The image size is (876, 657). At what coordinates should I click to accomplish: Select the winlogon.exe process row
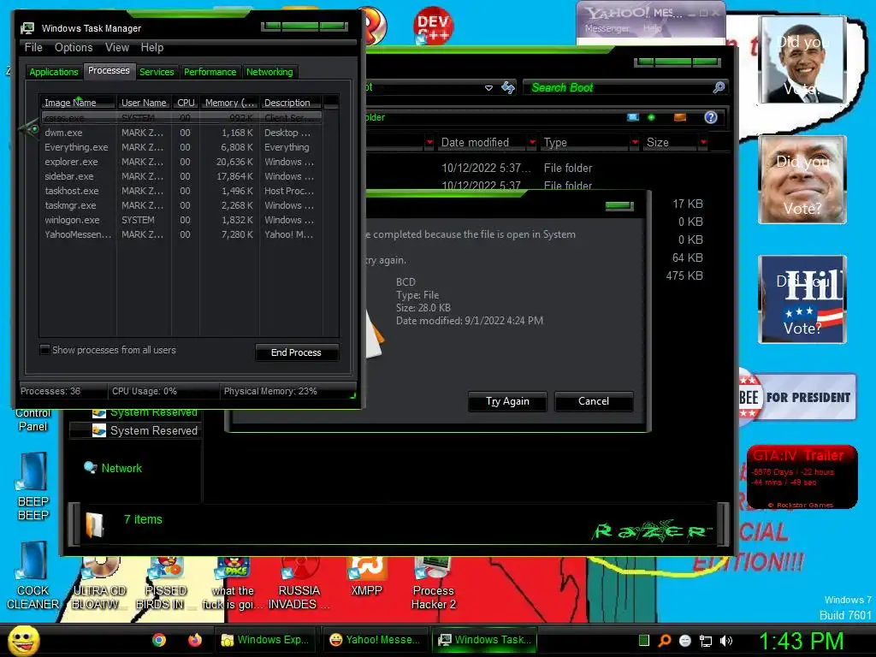pyautogui.click(x=181, y=220)
